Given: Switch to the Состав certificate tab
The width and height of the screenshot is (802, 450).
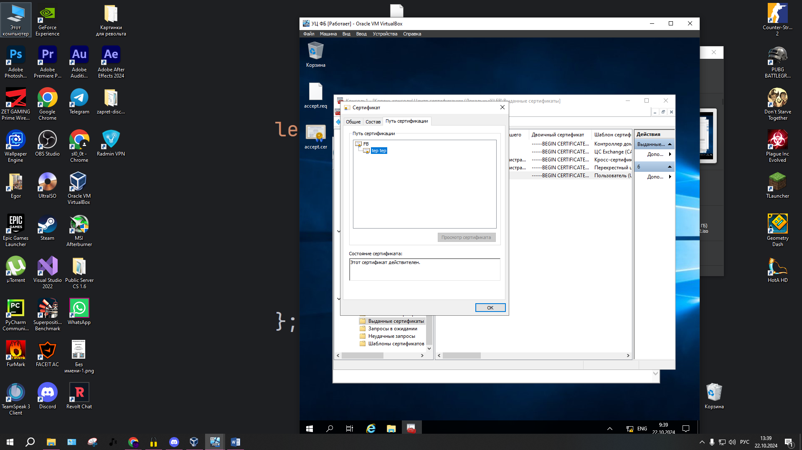Looking at the screenshot, I should coord(373,122).
